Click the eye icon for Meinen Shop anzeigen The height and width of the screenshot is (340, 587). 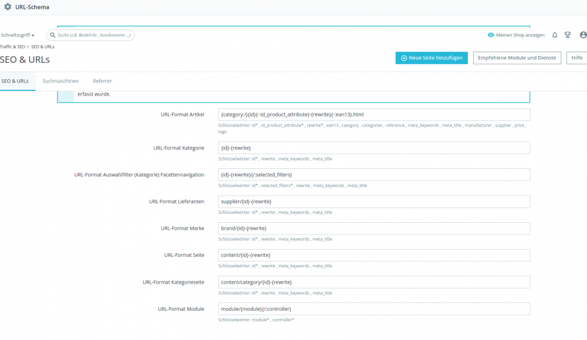click(x=491, y=35)
